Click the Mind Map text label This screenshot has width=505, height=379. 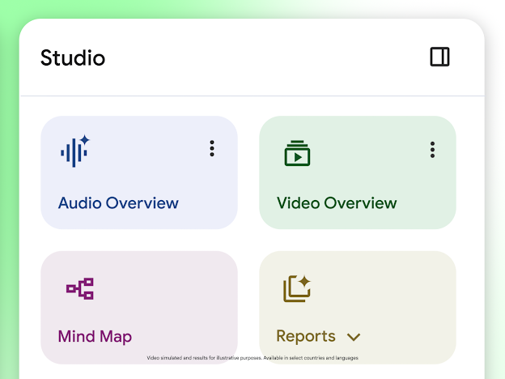[x=95, y=336]
